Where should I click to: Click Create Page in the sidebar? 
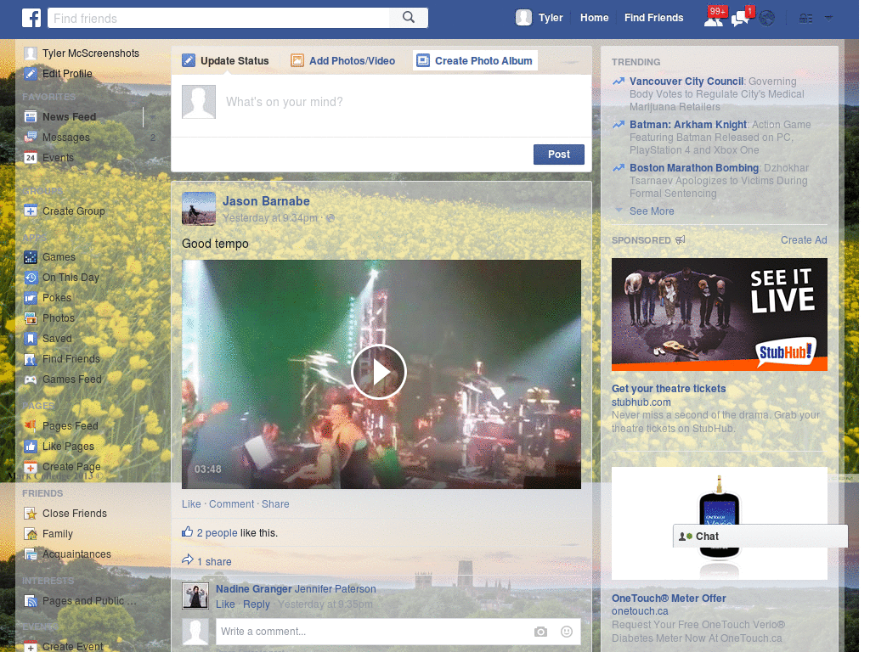point(63,468)
